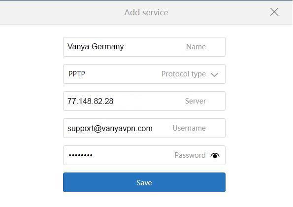Viewport: 293px width, 207px height.
Task: Place cursor after .com in username
Action: [153, 128]
